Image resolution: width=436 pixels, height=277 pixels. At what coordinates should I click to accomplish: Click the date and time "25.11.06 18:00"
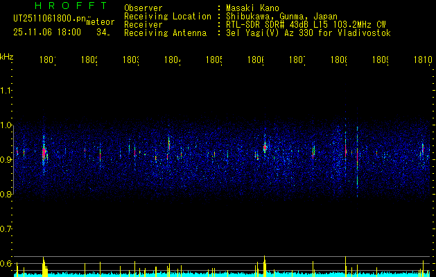[47, 33]
